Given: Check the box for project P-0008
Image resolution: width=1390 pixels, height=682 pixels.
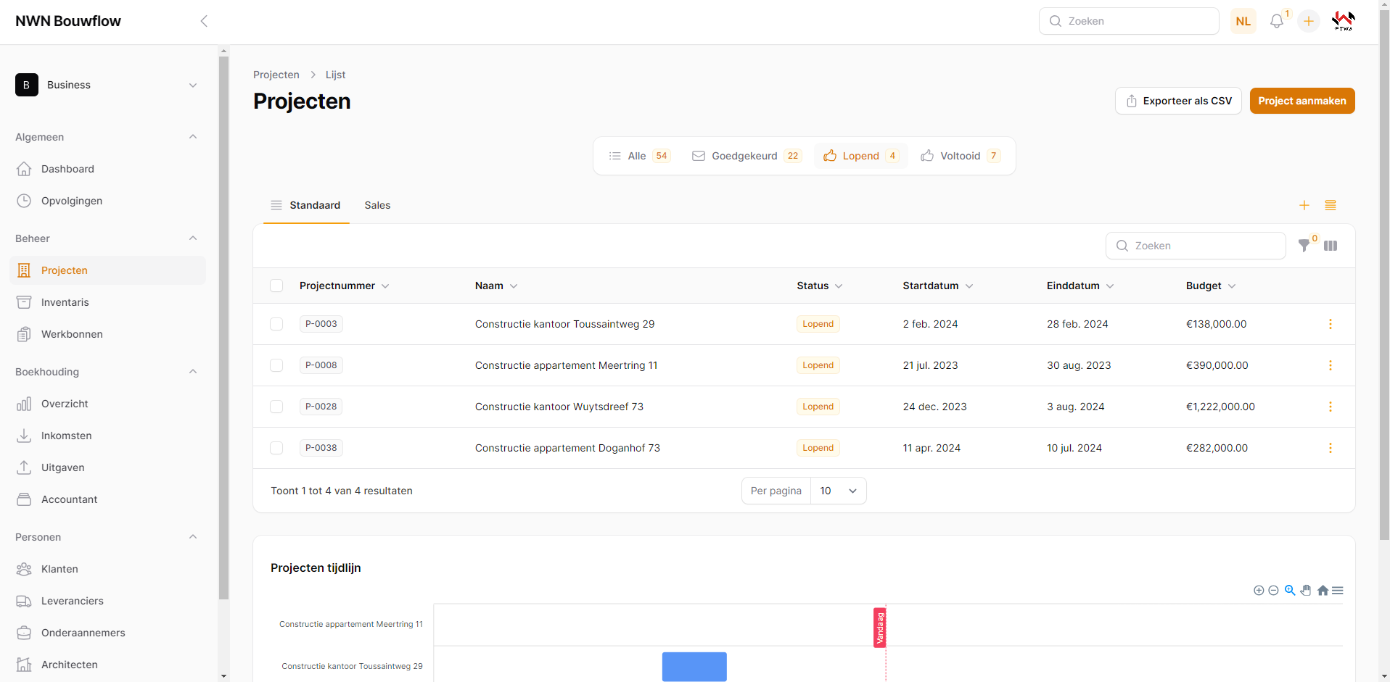Looking at the screenshot, I should (276, 365).
